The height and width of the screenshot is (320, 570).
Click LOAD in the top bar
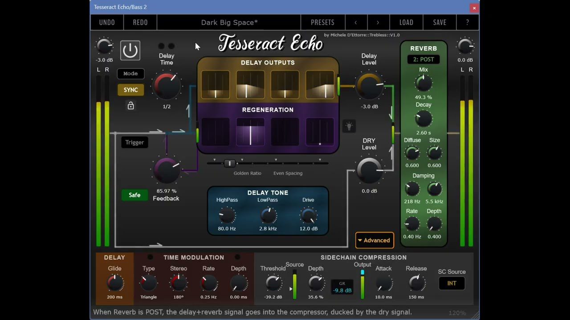406,22
